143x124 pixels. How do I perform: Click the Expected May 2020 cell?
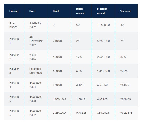point(36,71)
